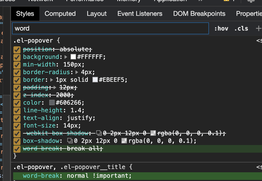Open the #EBEEF5 border color swatch
Viewport: 262px width, 181px height.
pyautogui.click(x=95, y=80)
